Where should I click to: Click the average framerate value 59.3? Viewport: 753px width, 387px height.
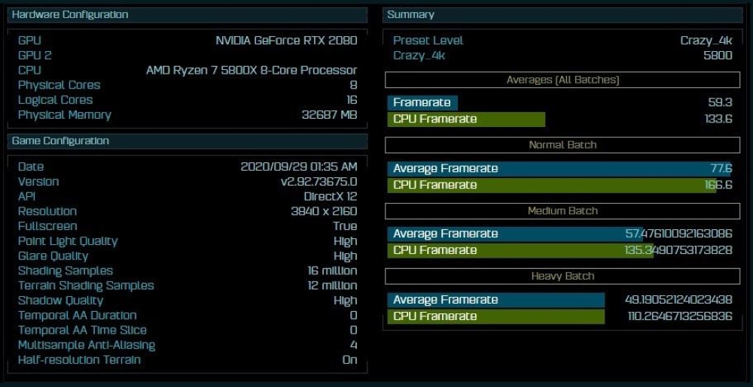[720, 102]
